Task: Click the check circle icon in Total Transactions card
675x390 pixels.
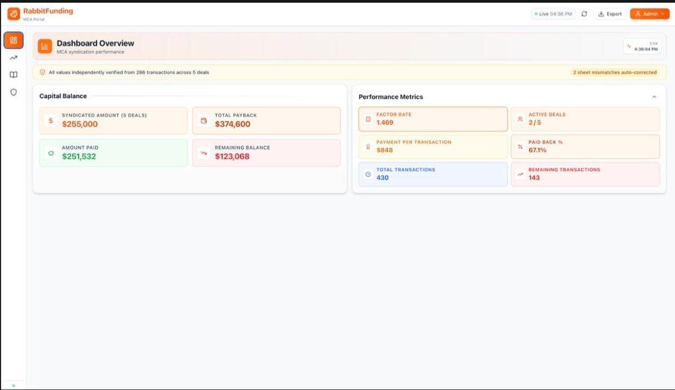Action: click(x=368, y=174)
